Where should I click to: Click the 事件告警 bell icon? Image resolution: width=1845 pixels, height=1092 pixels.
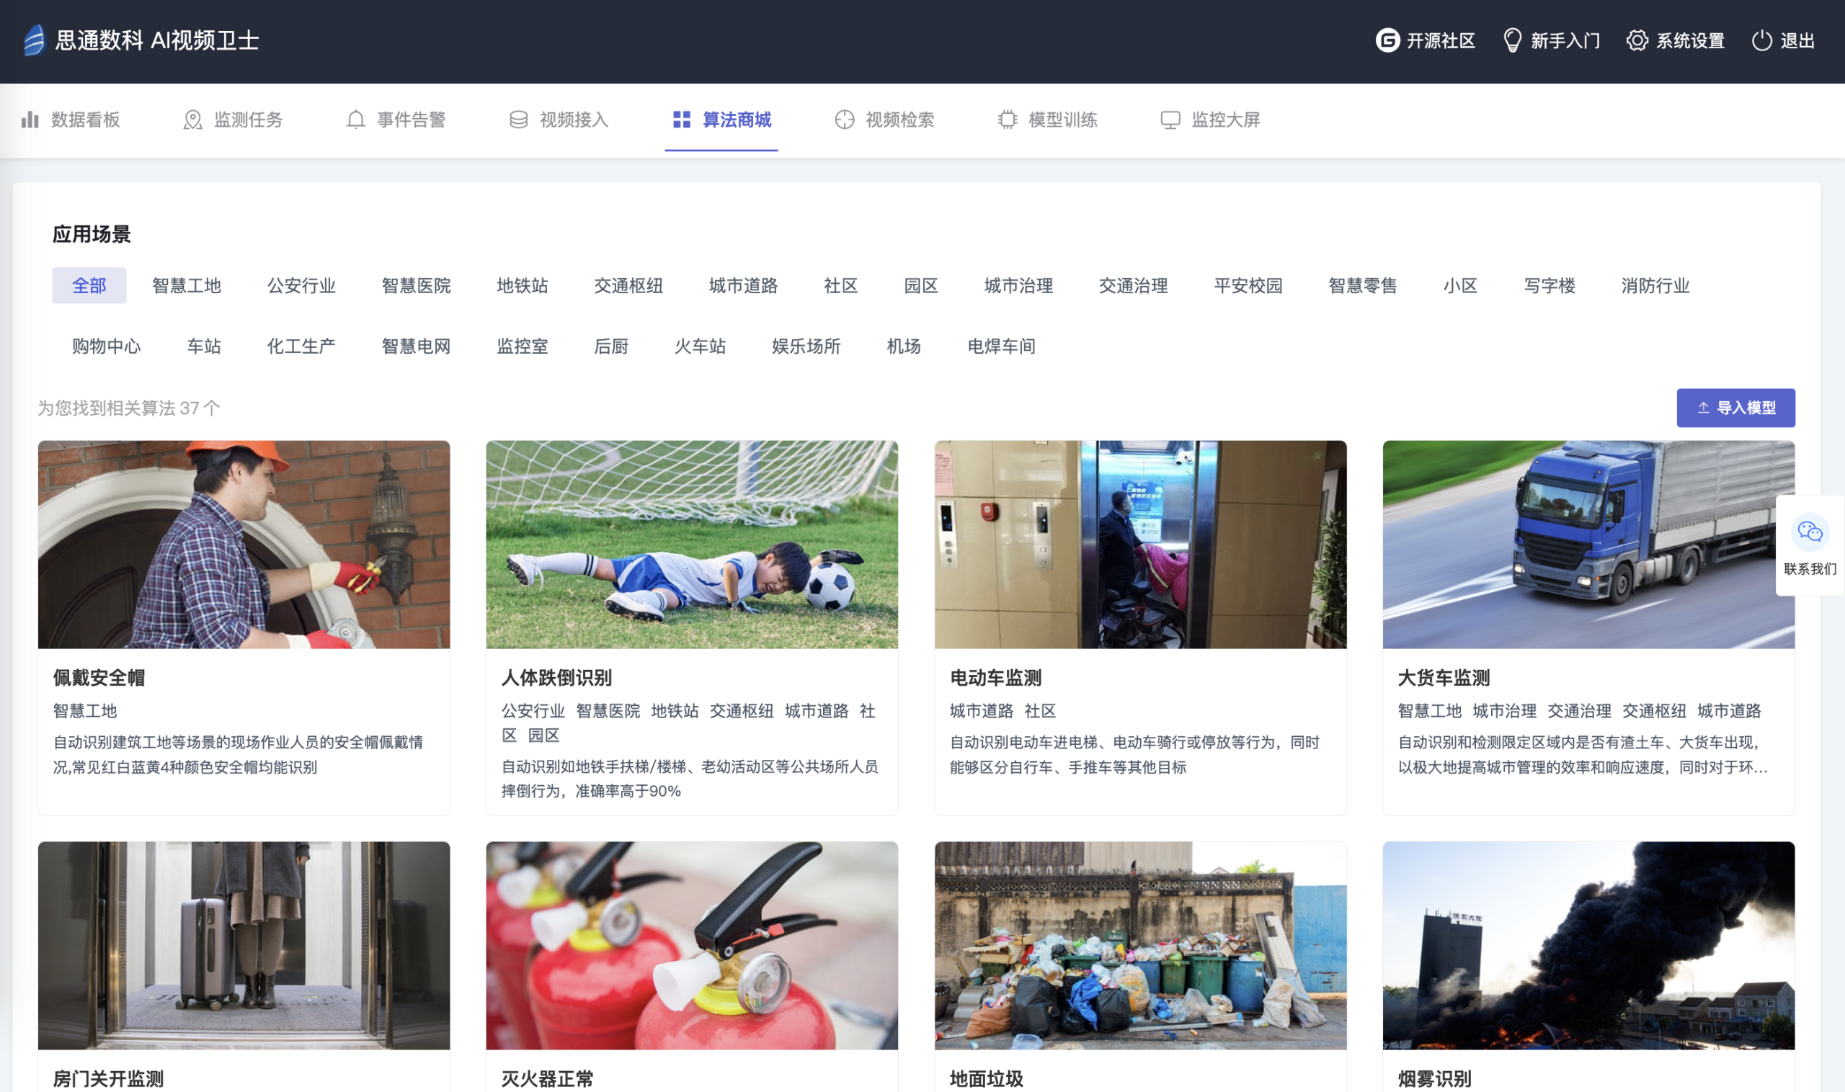(355, 119)
